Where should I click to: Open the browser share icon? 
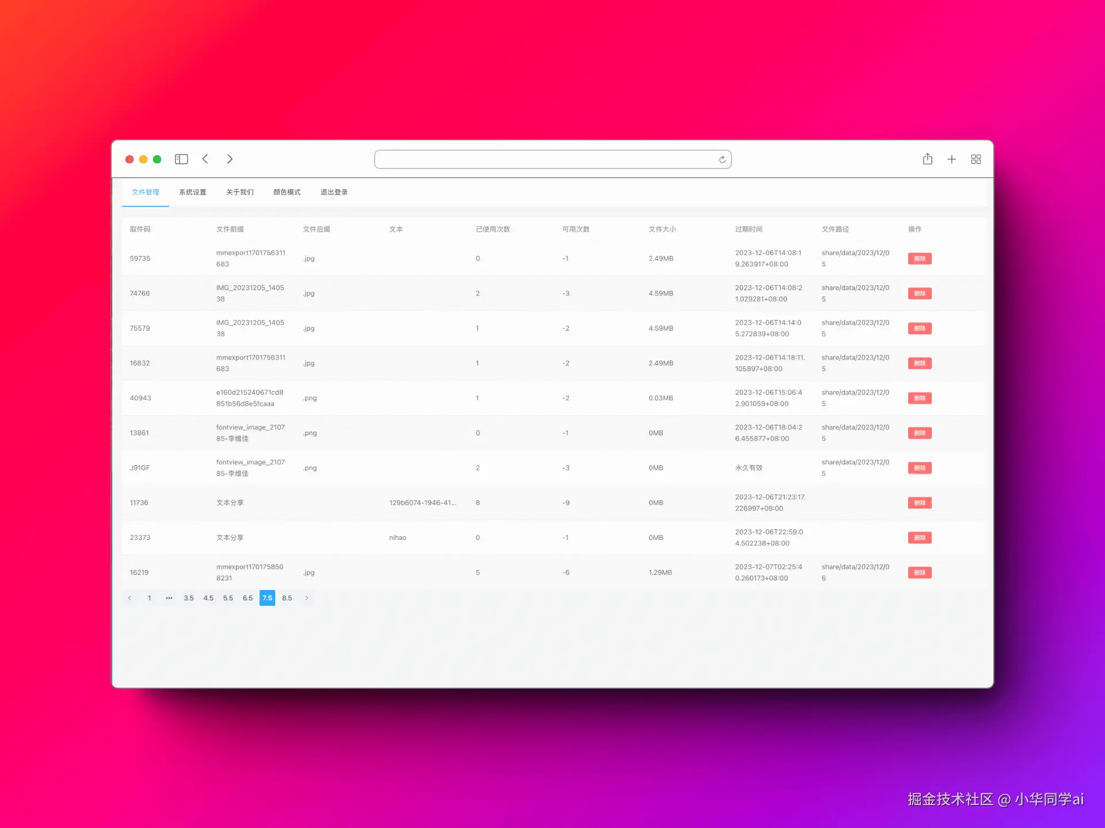click(x=927, y=159)
